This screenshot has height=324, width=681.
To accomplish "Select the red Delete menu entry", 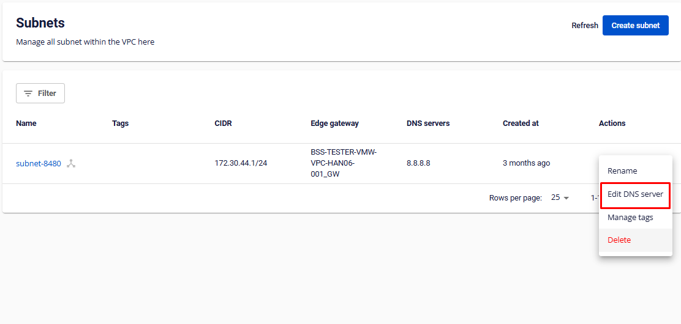I will click(619, 240).
